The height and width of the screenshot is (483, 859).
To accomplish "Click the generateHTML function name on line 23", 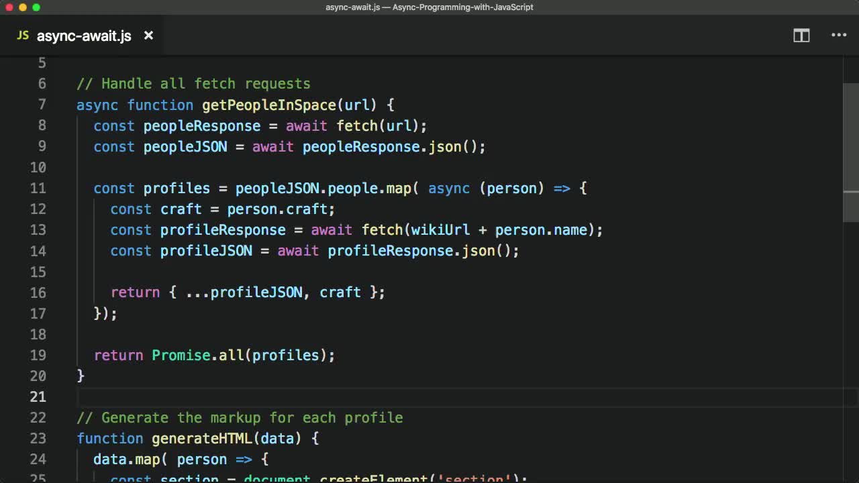I will pyautogui.click(x=201, y=438).
